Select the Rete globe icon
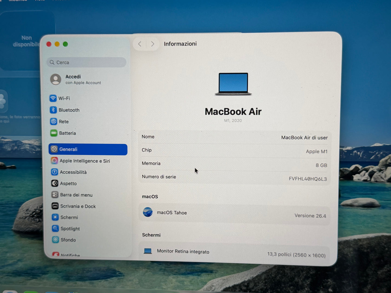Image resolution: width=391 pixels, height=293 pixels. [x=54, y=121]
